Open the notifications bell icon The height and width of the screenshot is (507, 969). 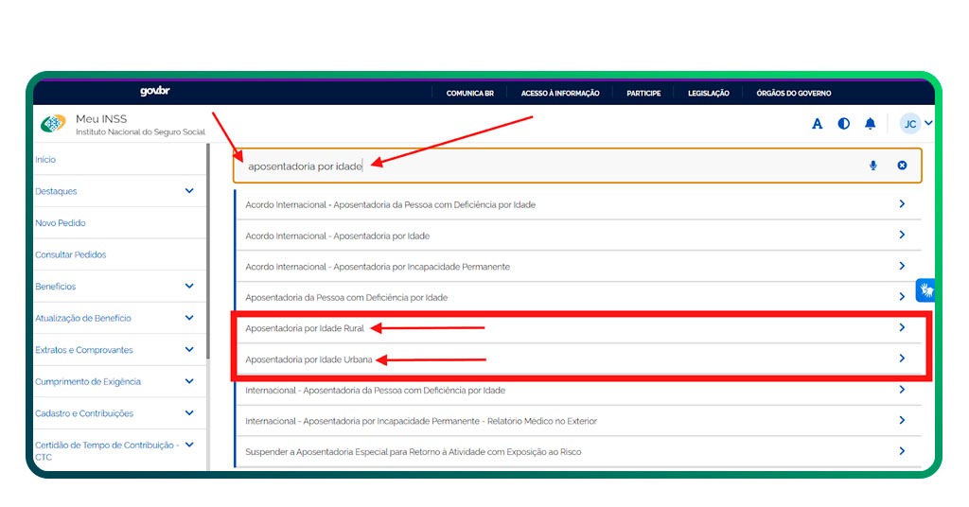tap(870, 124)
